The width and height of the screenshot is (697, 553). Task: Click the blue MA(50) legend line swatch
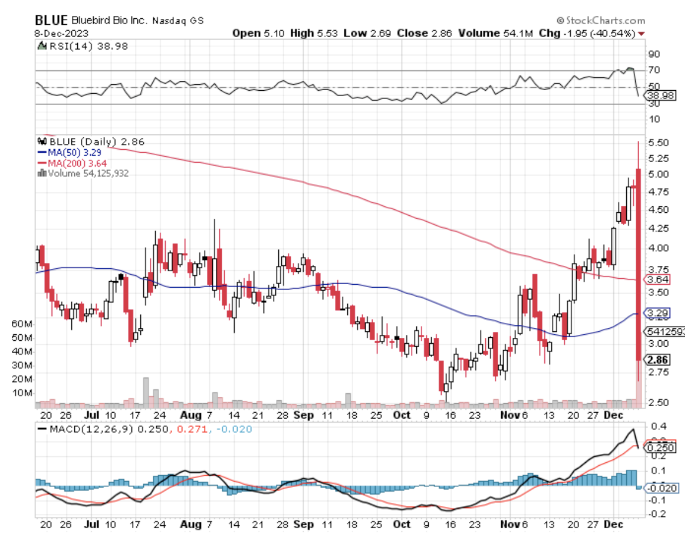tap(41, 152)
